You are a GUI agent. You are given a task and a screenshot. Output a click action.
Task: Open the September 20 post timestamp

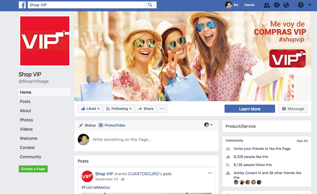(x=107, y=179)
